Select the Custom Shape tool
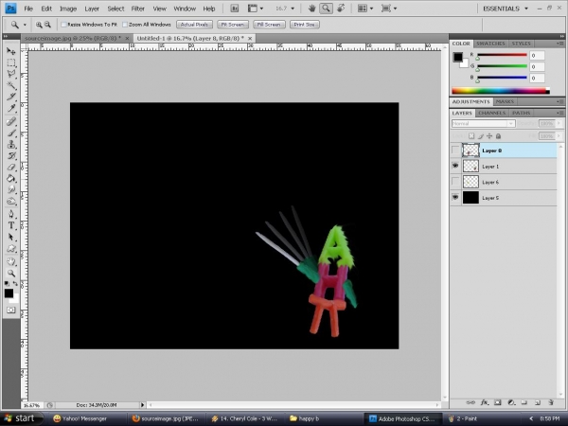The image size is (568, 426). [x=11, y=248]
